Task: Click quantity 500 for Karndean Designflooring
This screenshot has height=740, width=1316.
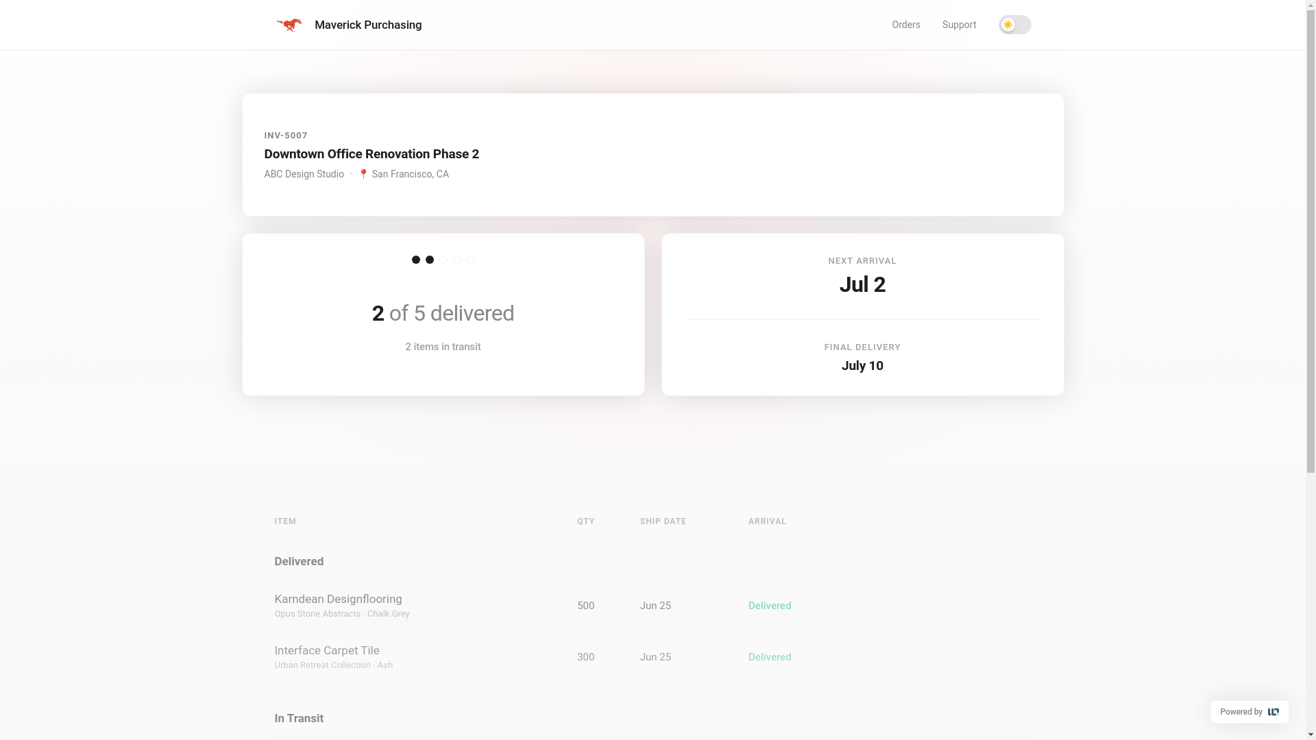Action: (586, 606)
